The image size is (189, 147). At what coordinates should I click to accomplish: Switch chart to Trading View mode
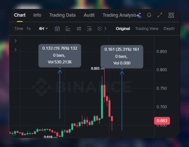(147, 29)
